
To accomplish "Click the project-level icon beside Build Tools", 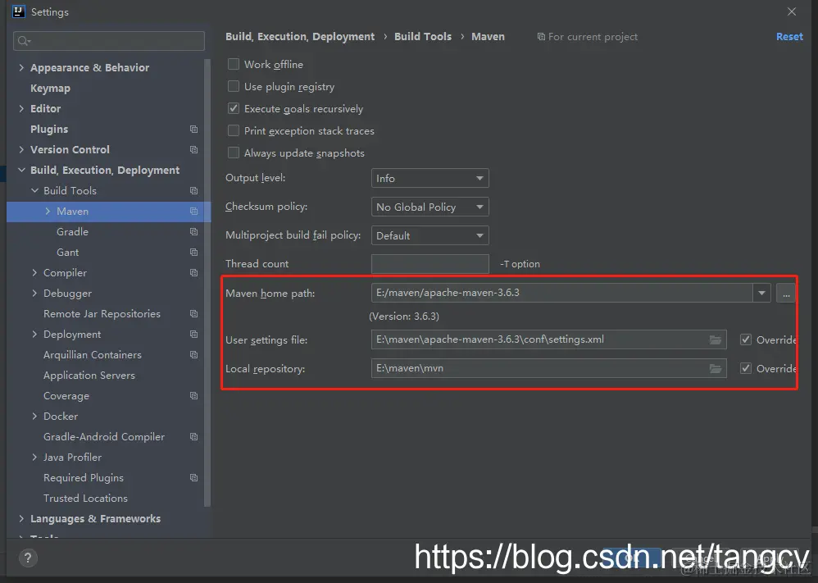I will click(x=193, y=190).
